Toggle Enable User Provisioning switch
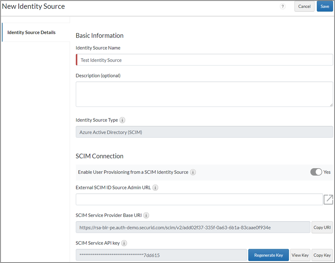Viewport: 335px width, 263px height. click(x=316, y=172)
